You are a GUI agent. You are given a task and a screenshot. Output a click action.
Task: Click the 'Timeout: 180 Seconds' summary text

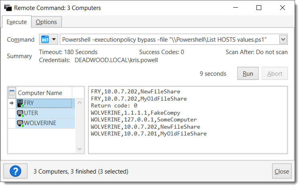tap(68, 52)
